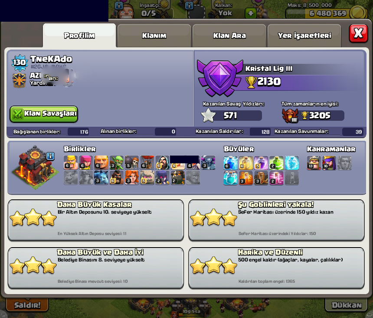This screenshot has width=373, height=318.
Task: Click the Barbarian troop icon
Action: pyautogui.click(x=71, y=162)
